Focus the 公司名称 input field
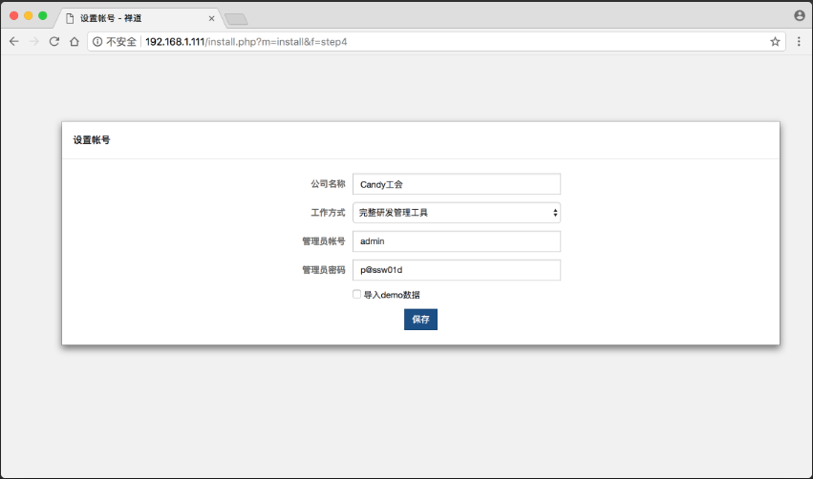The width and height of the screenshot is (813, 479). 457,184
